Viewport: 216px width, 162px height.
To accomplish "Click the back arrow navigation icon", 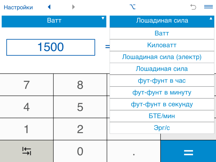I will [49, 7].
